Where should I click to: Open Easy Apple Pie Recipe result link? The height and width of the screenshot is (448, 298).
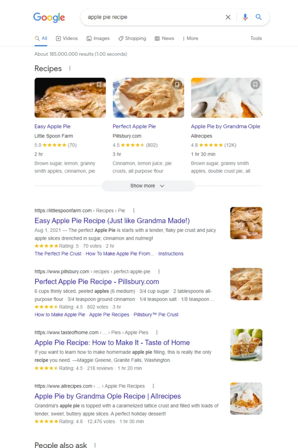click(x=112, y=221)
